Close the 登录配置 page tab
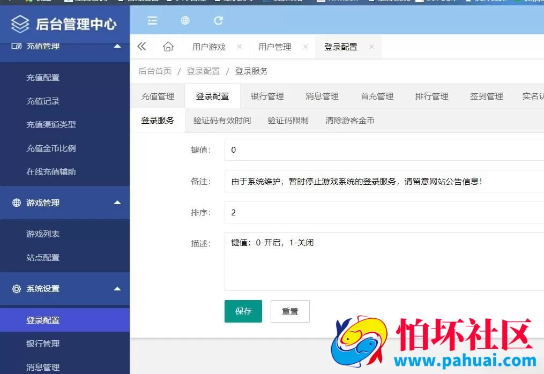Viewport: 544px width, 374px height. pyautogui.click(x=371, y=47)
